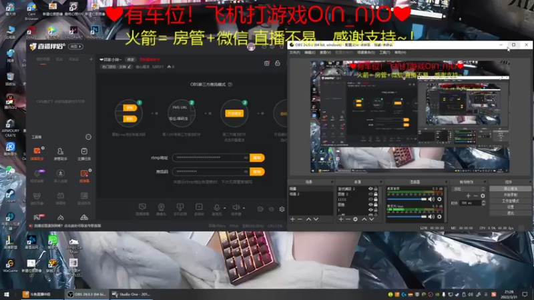534x300 pixels.
Task: Open OBS 场景集合(S) menu
Action: pos(366,53)
